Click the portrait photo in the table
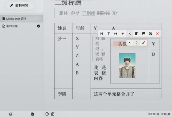172x117 pixels. tap(127, 66)
